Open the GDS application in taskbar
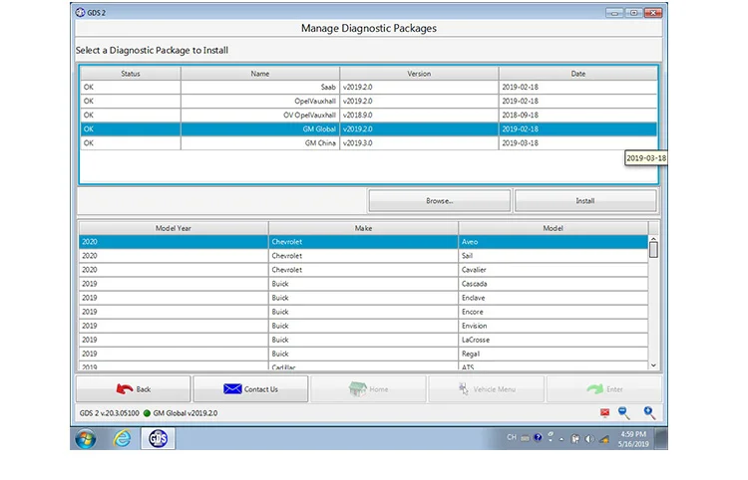 [x=158, y=438]
